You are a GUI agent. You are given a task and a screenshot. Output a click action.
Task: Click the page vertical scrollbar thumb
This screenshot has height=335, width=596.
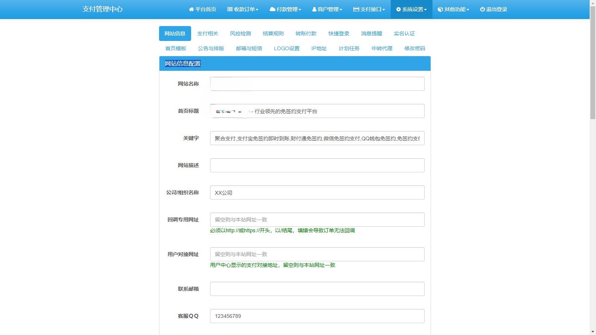point(593,63)
